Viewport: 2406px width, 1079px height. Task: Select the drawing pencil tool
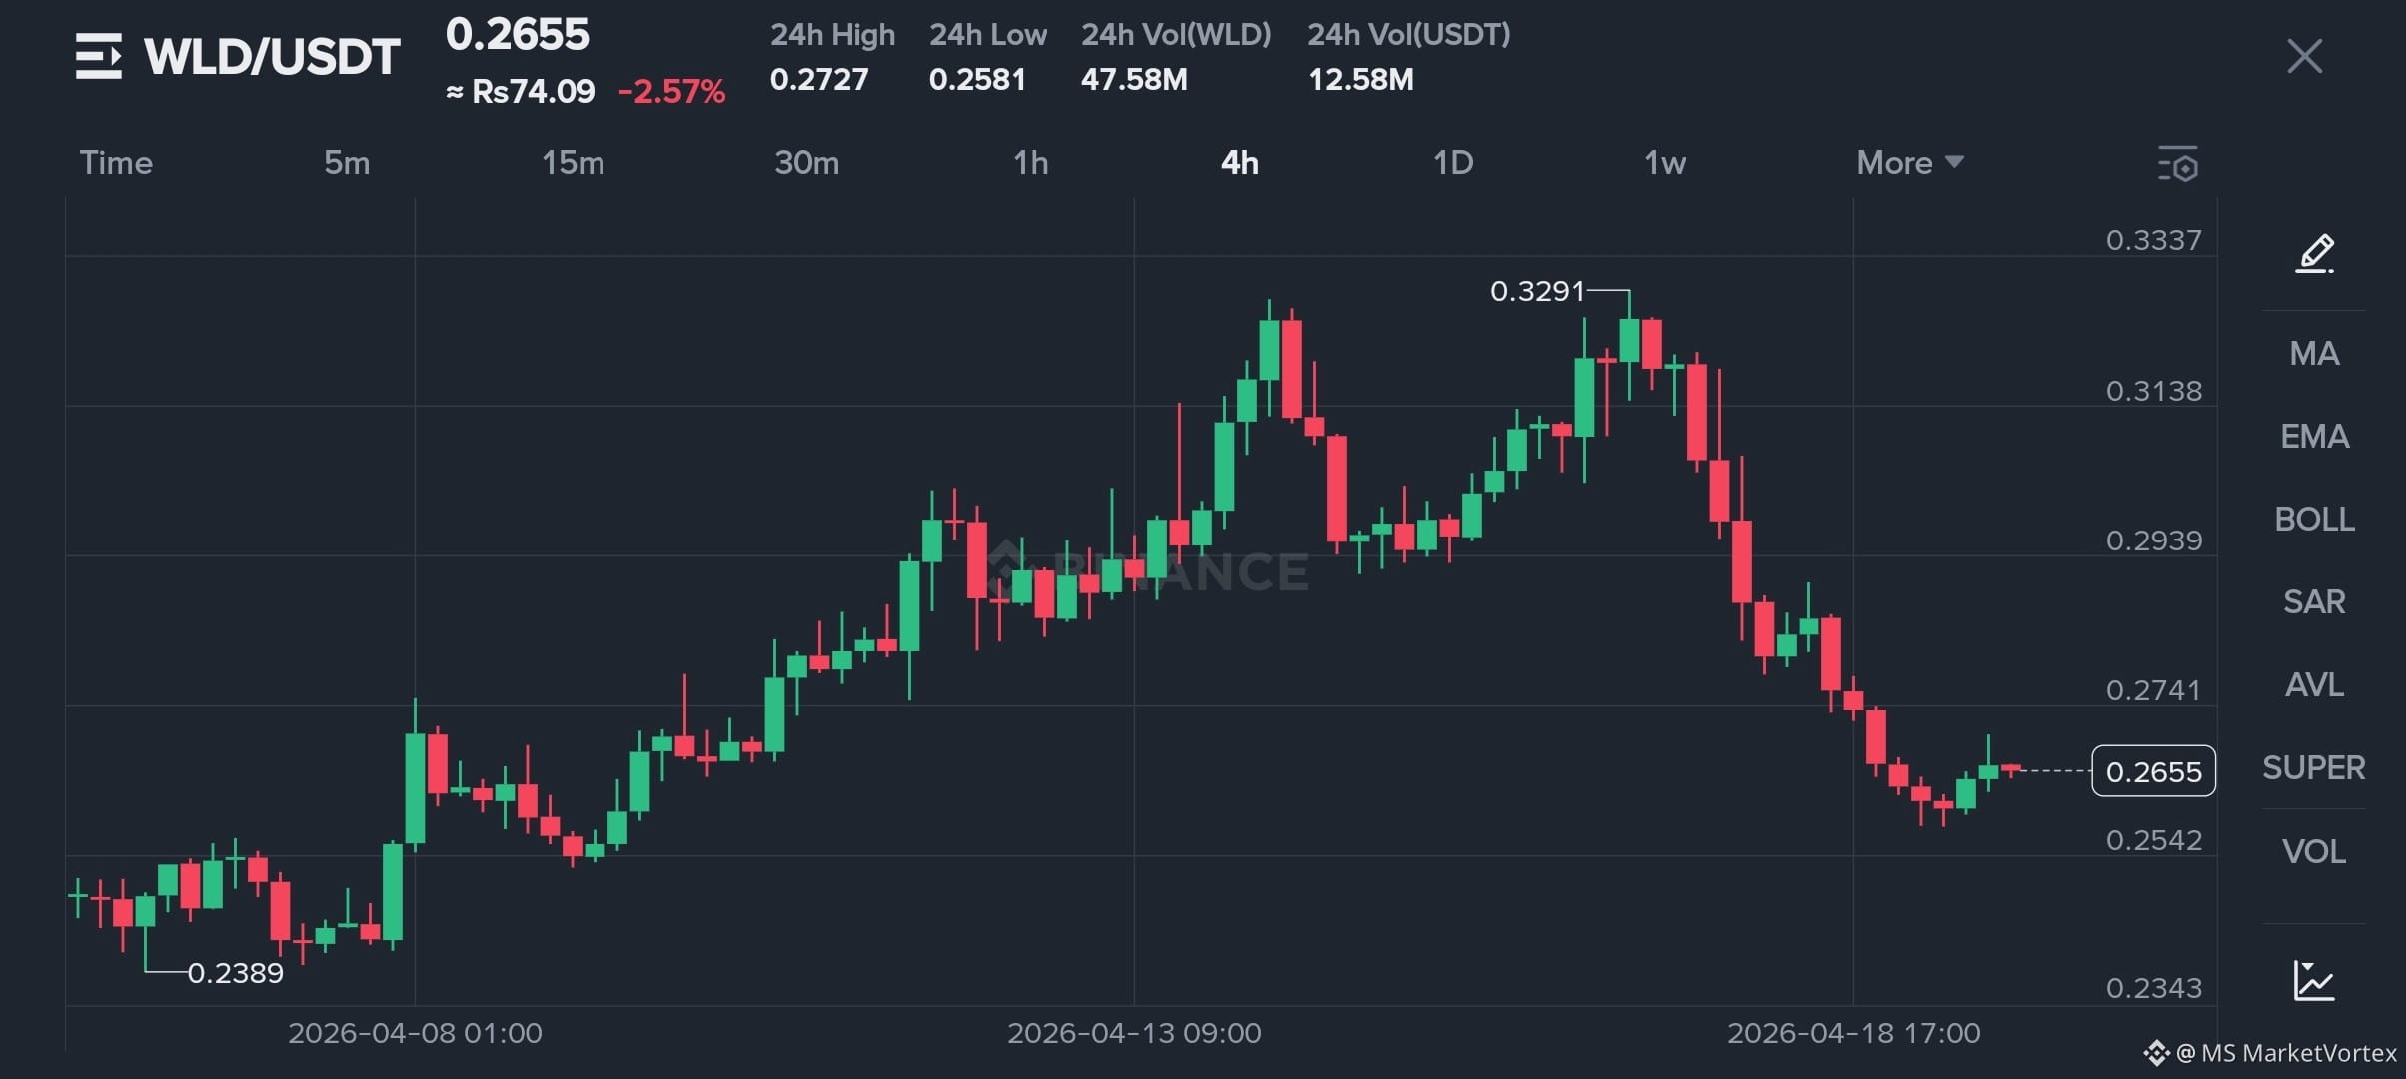[x=2314, y=254]
